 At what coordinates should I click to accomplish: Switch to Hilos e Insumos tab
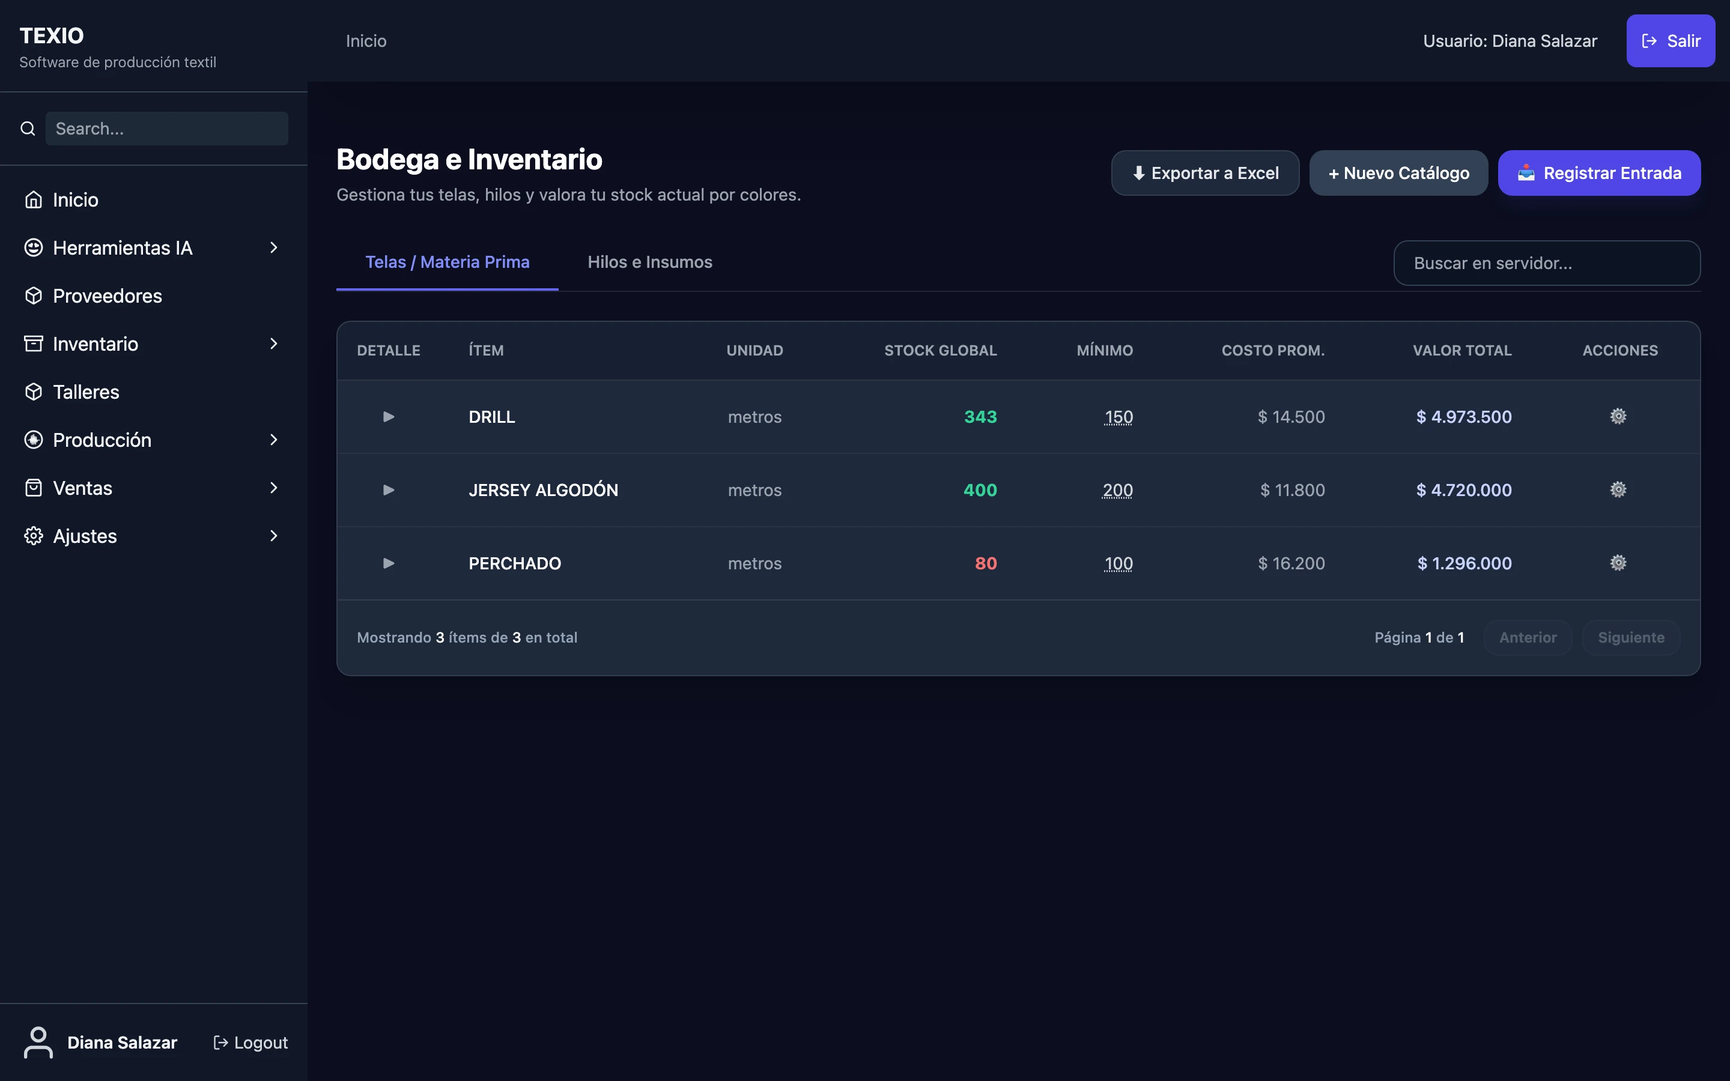pyautogui.click(x=650, y=262)
